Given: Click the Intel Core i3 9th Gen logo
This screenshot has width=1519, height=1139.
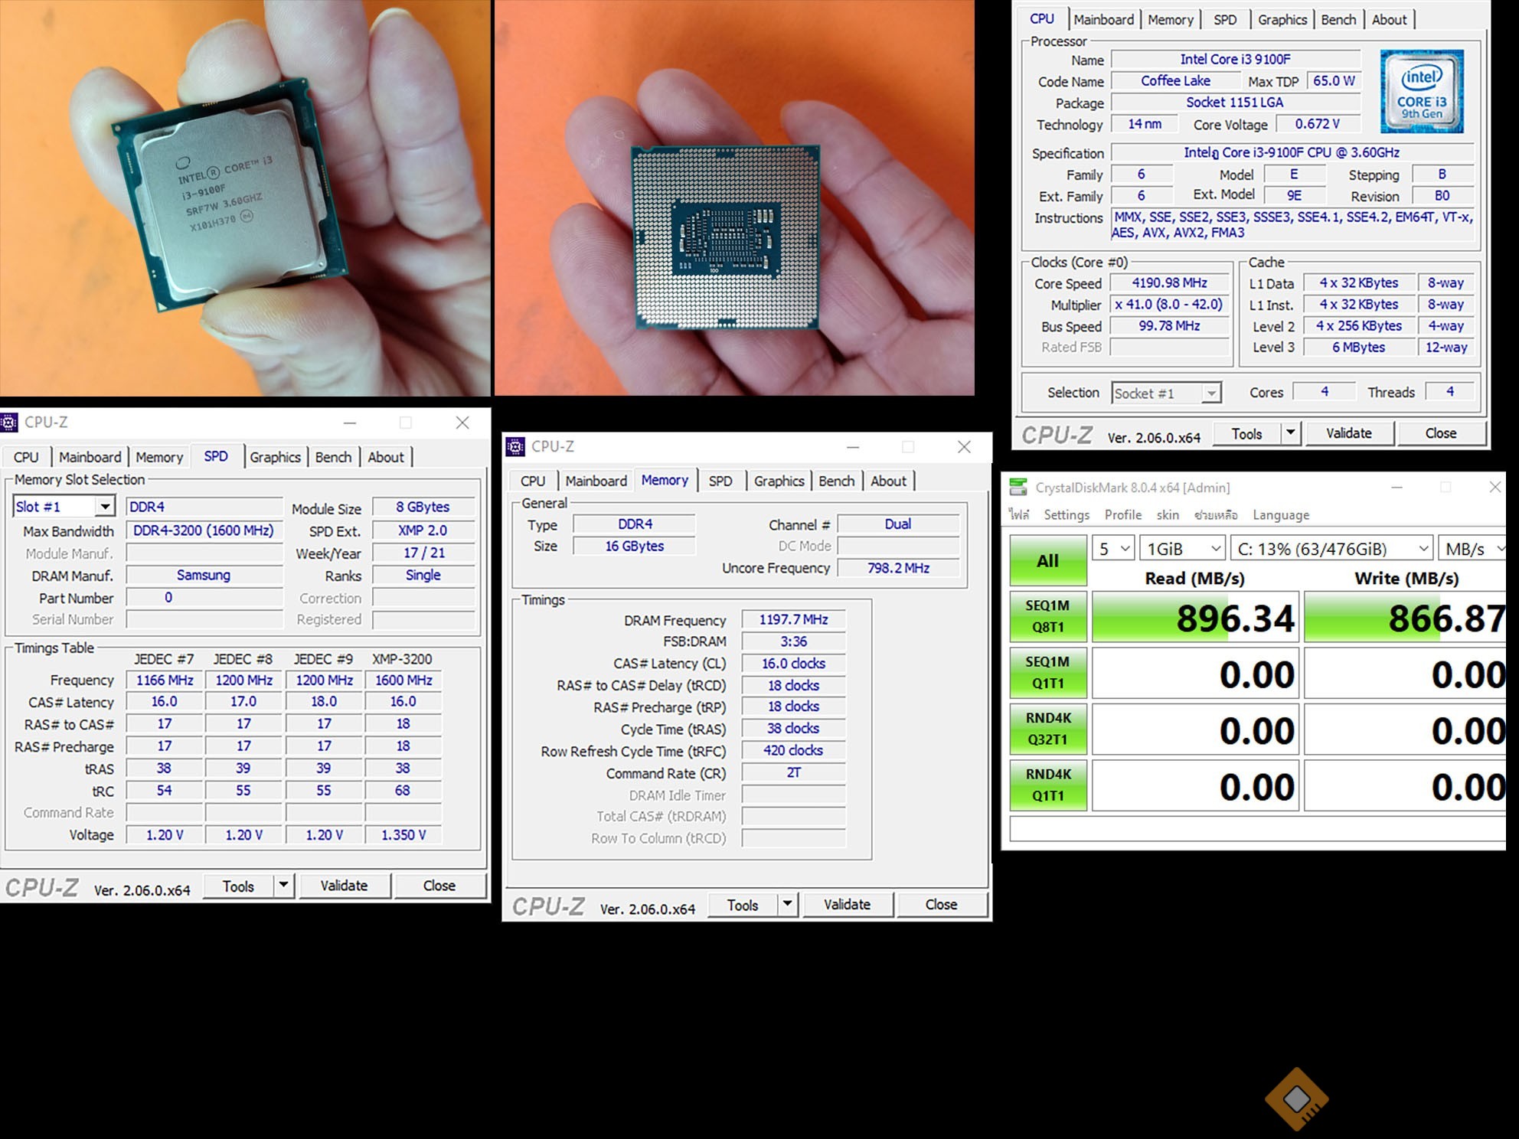Looking at the screenshot, I should click(1422, 91).
